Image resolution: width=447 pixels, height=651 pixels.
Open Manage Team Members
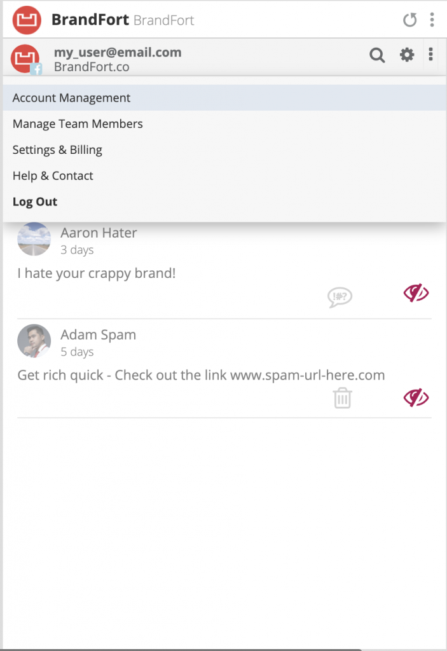click(x=78, y=124)
